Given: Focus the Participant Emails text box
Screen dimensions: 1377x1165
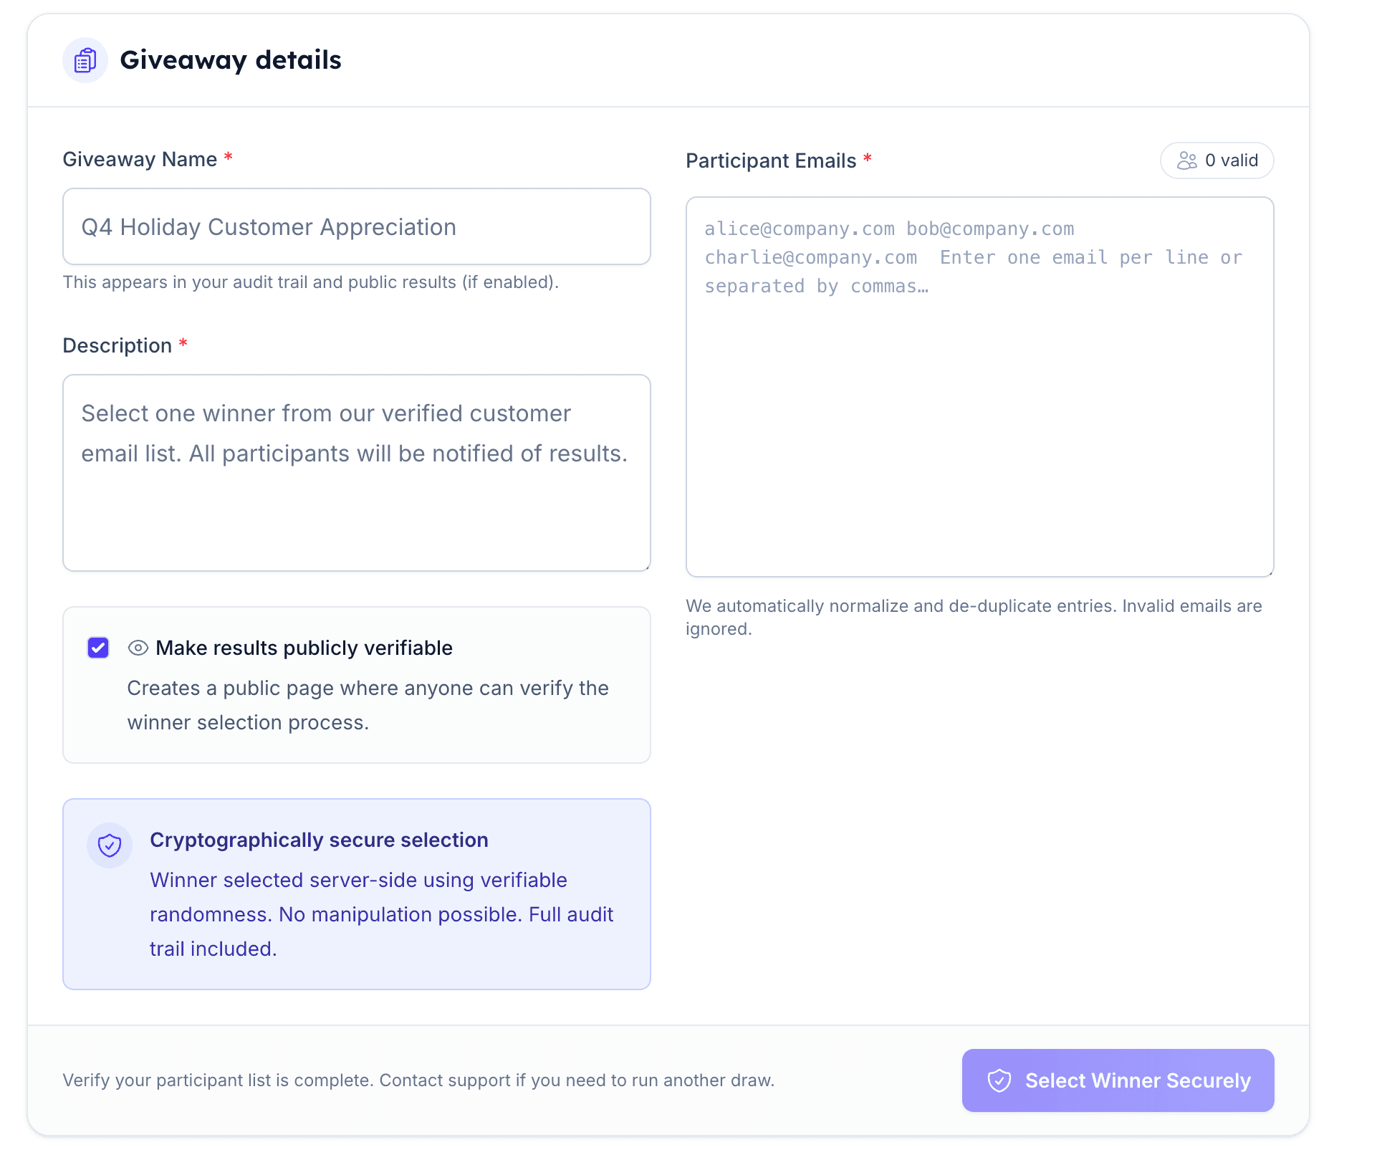Looking at the screenshot, I should (x=979, y=387).
